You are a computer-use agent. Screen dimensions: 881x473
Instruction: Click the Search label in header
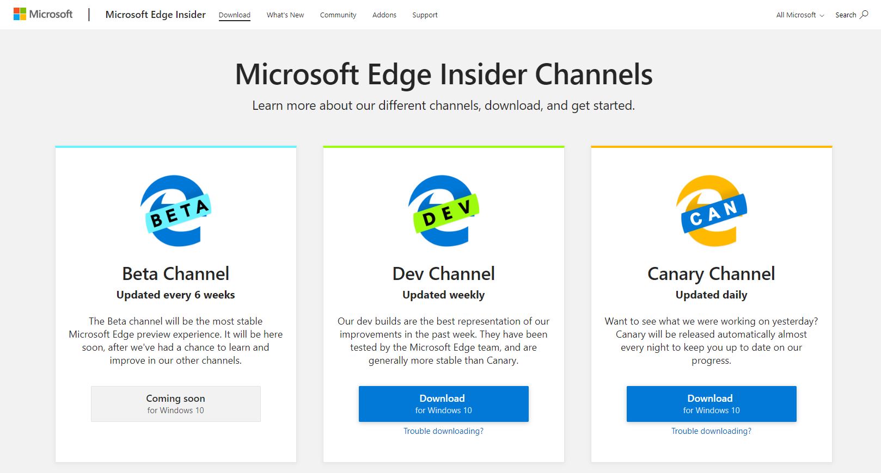846,15
